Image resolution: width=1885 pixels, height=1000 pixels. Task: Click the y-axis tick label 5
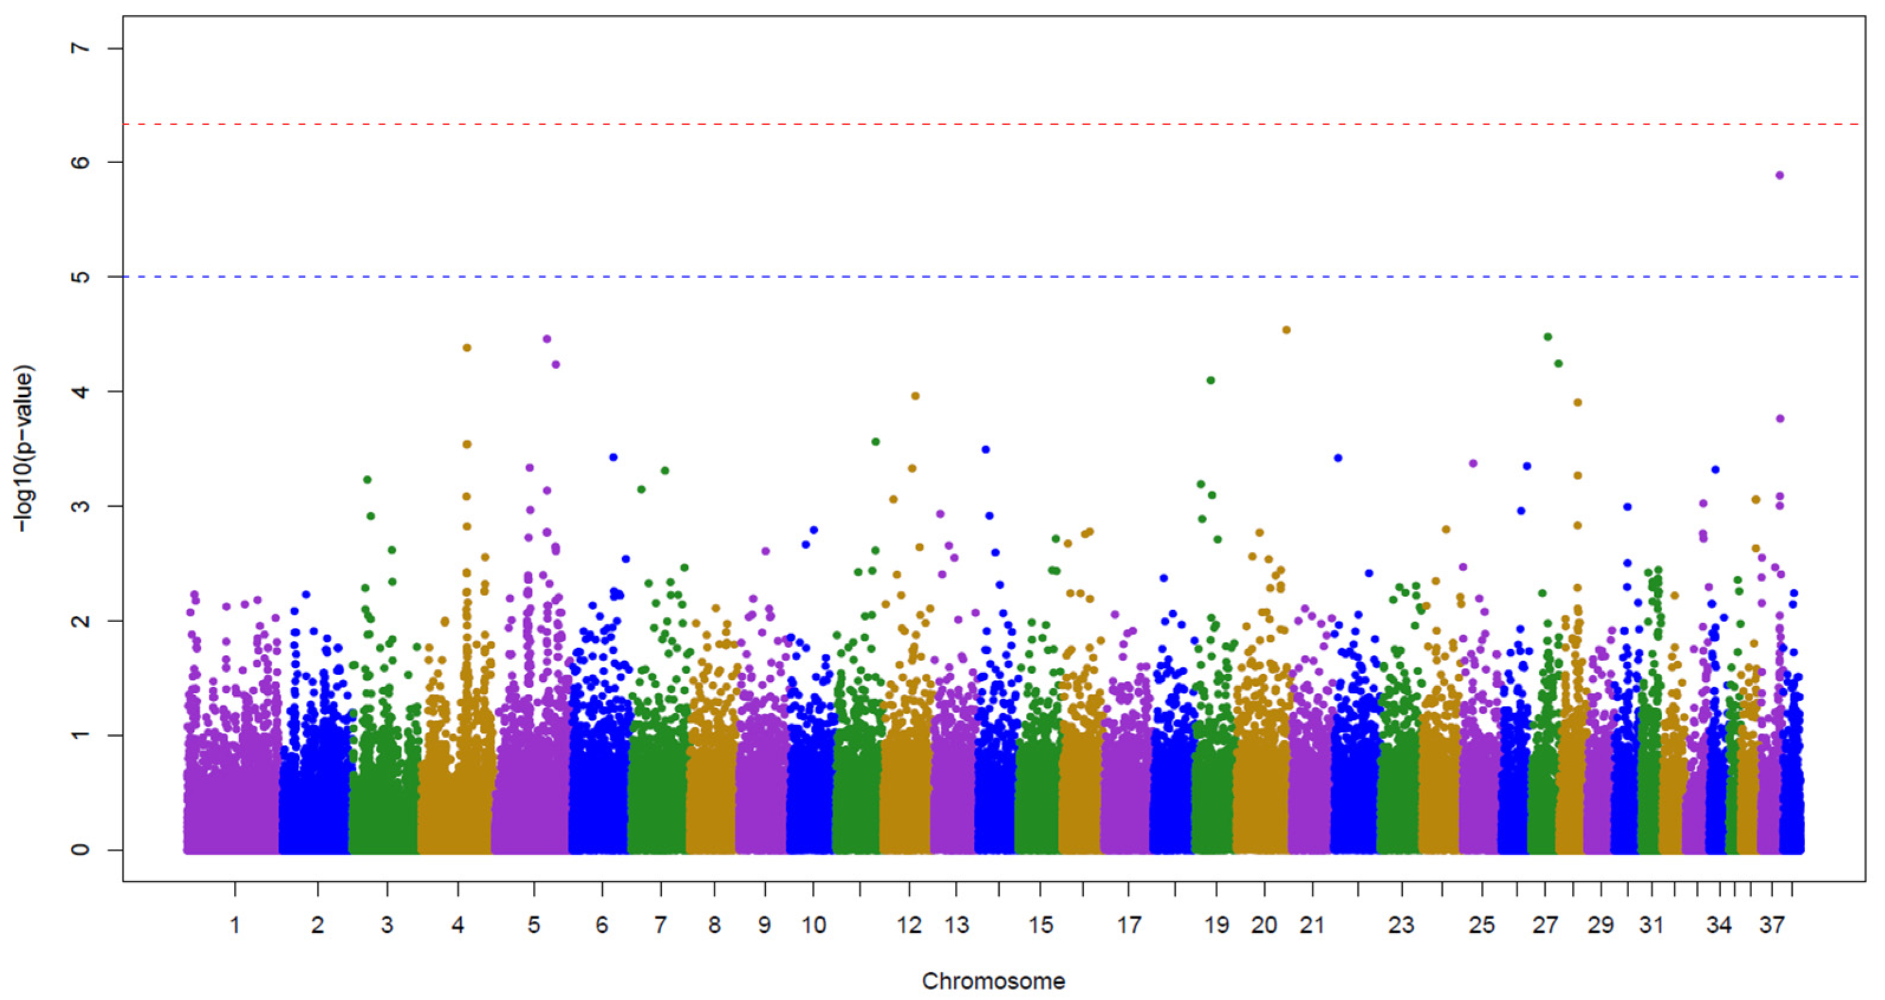[x=81, y=276]
